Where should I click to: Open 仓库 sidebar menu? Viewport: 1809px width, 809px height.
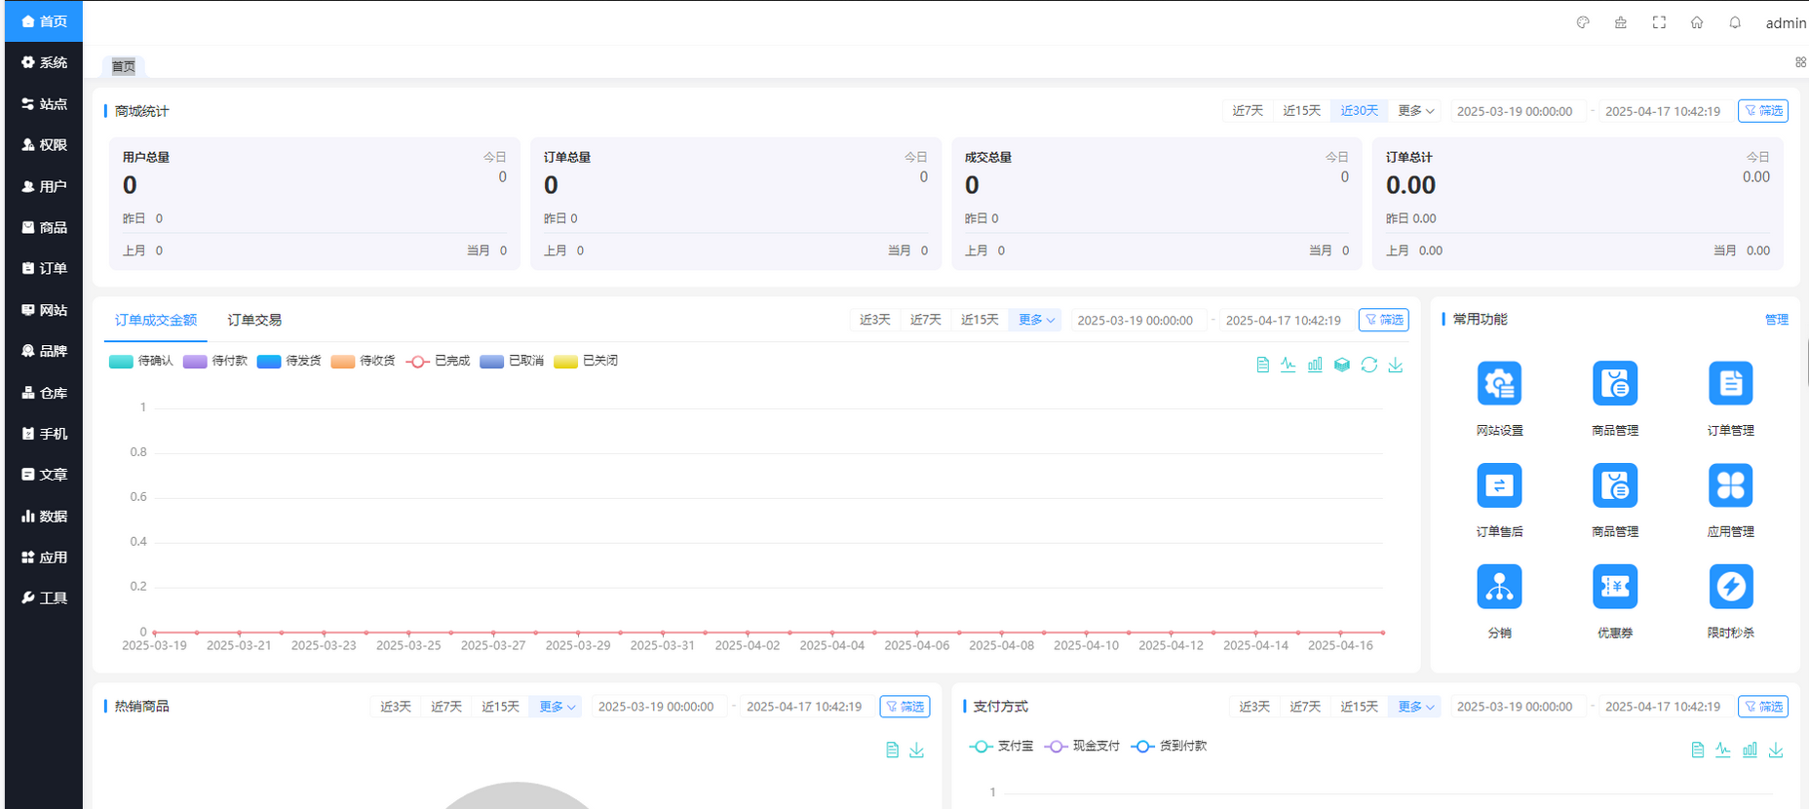[x=44, y=393]
